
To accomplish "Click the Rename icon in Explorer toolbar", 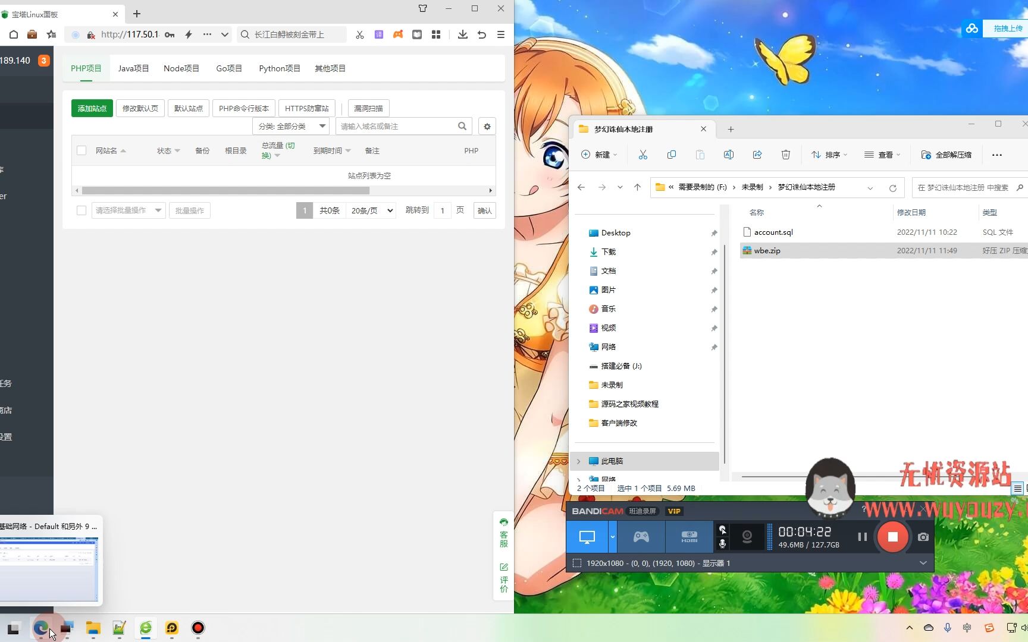I will point(729,155).
